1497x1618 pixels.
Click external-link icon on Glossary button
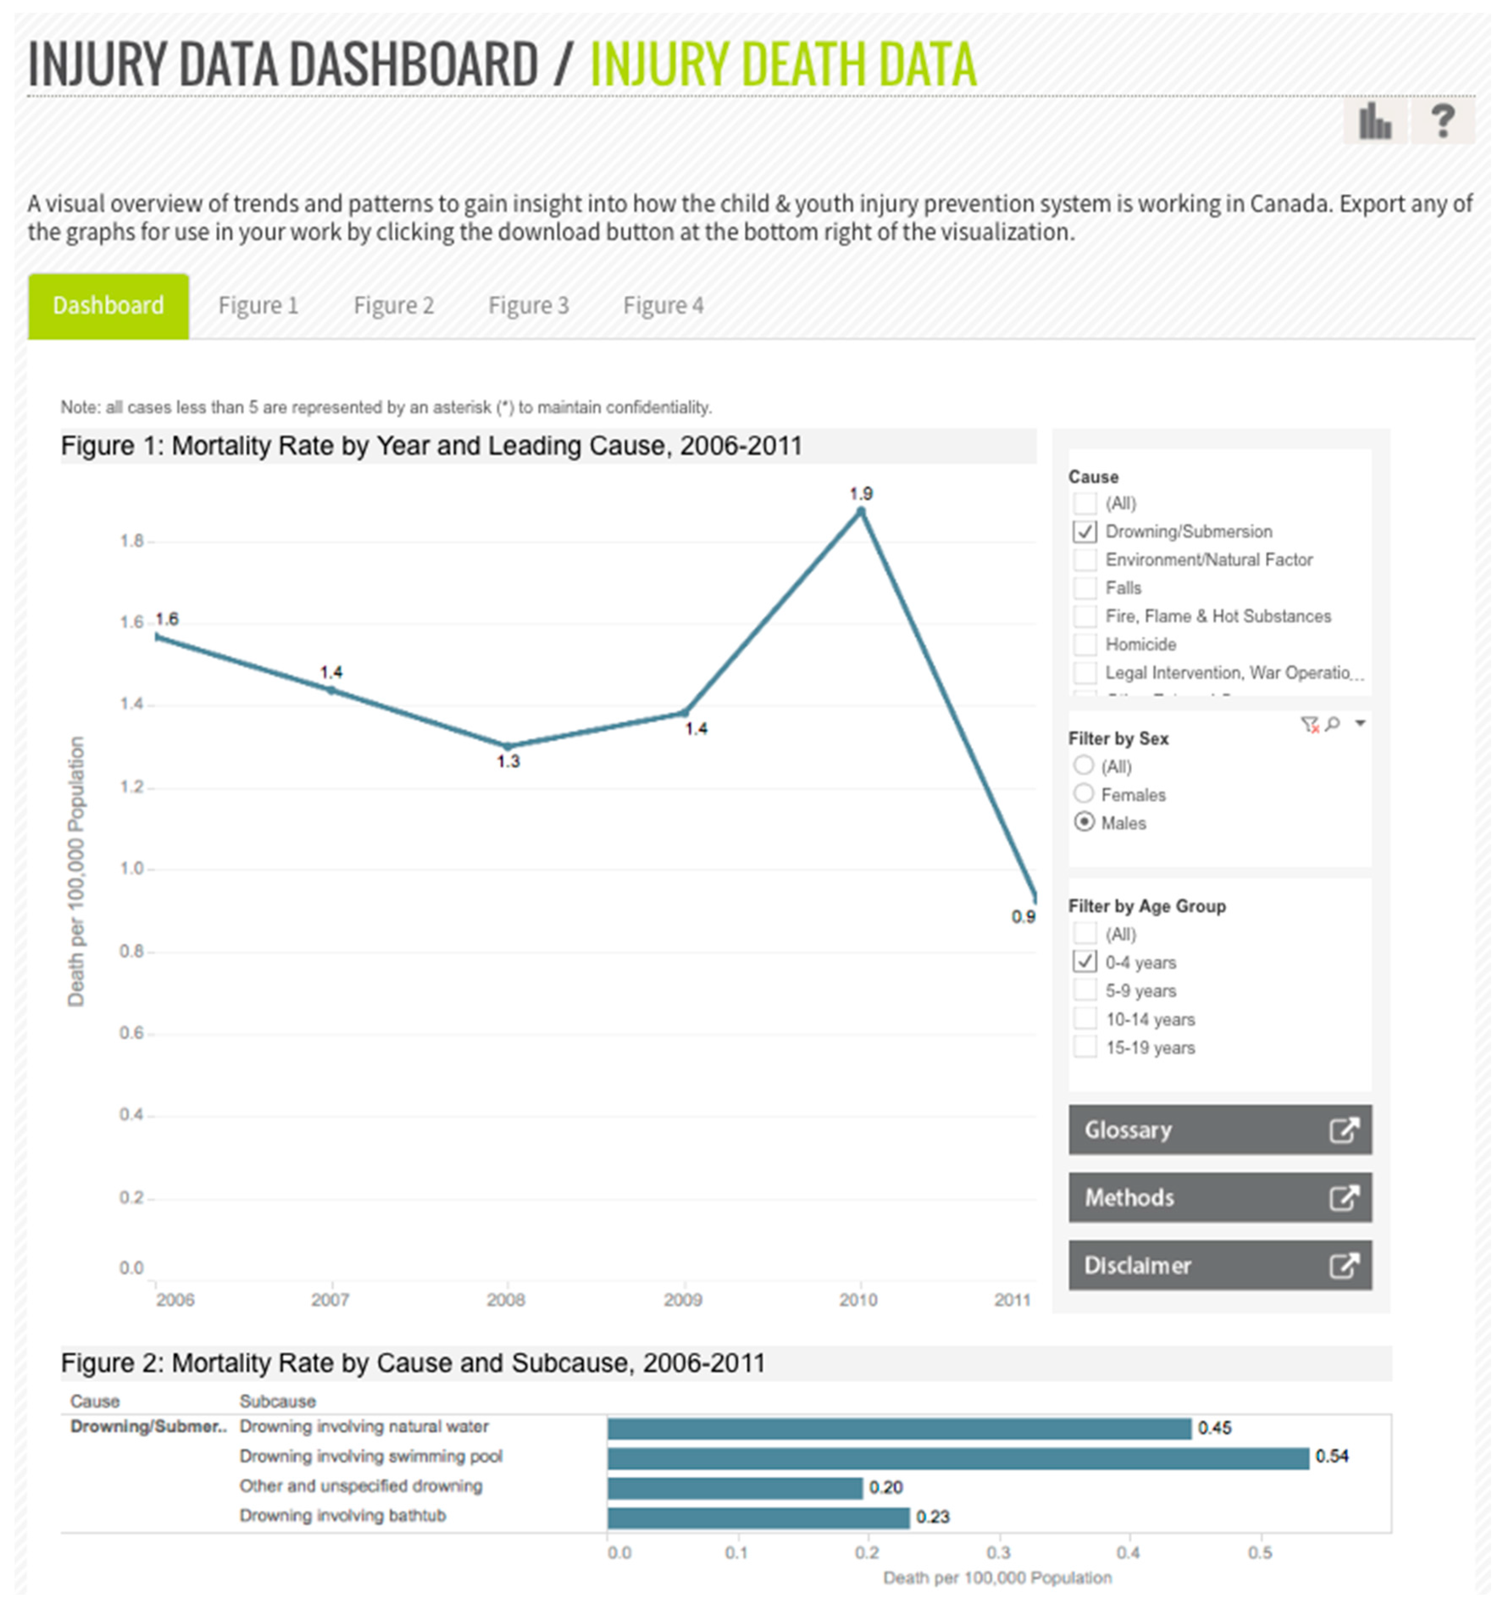click(1344, 1130)
